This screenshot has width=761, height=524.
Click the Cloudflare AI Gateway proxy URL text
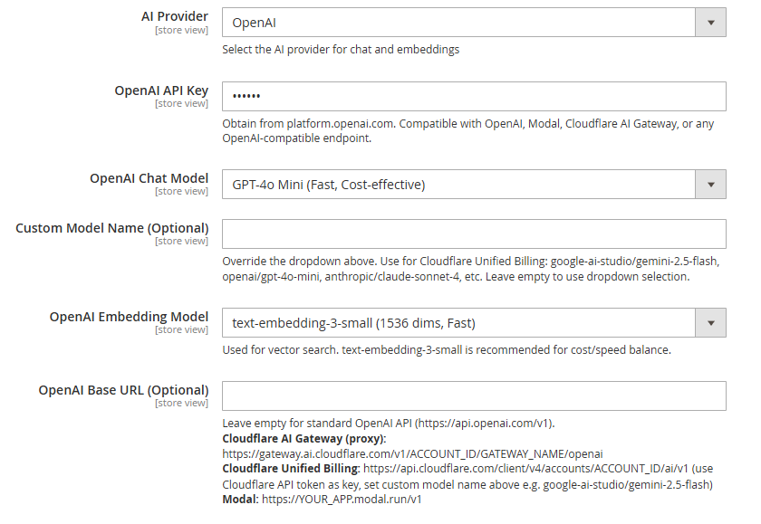coord(412,454)
